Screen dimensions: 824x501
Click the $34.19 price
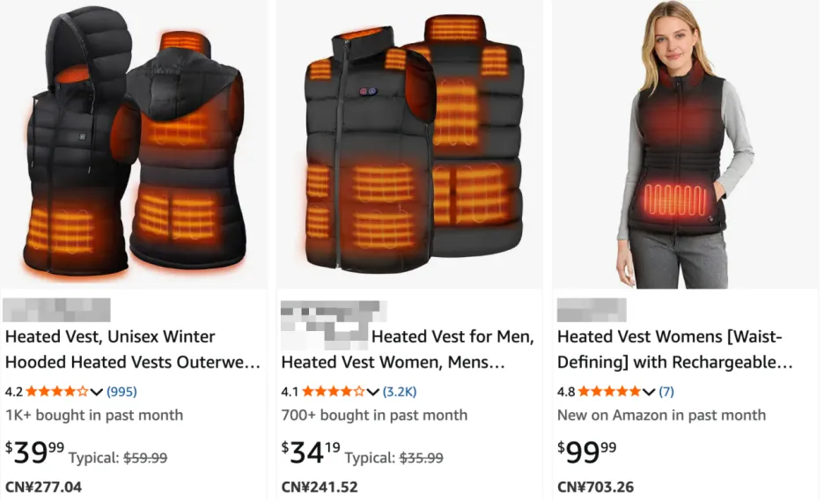coord(311,453)
